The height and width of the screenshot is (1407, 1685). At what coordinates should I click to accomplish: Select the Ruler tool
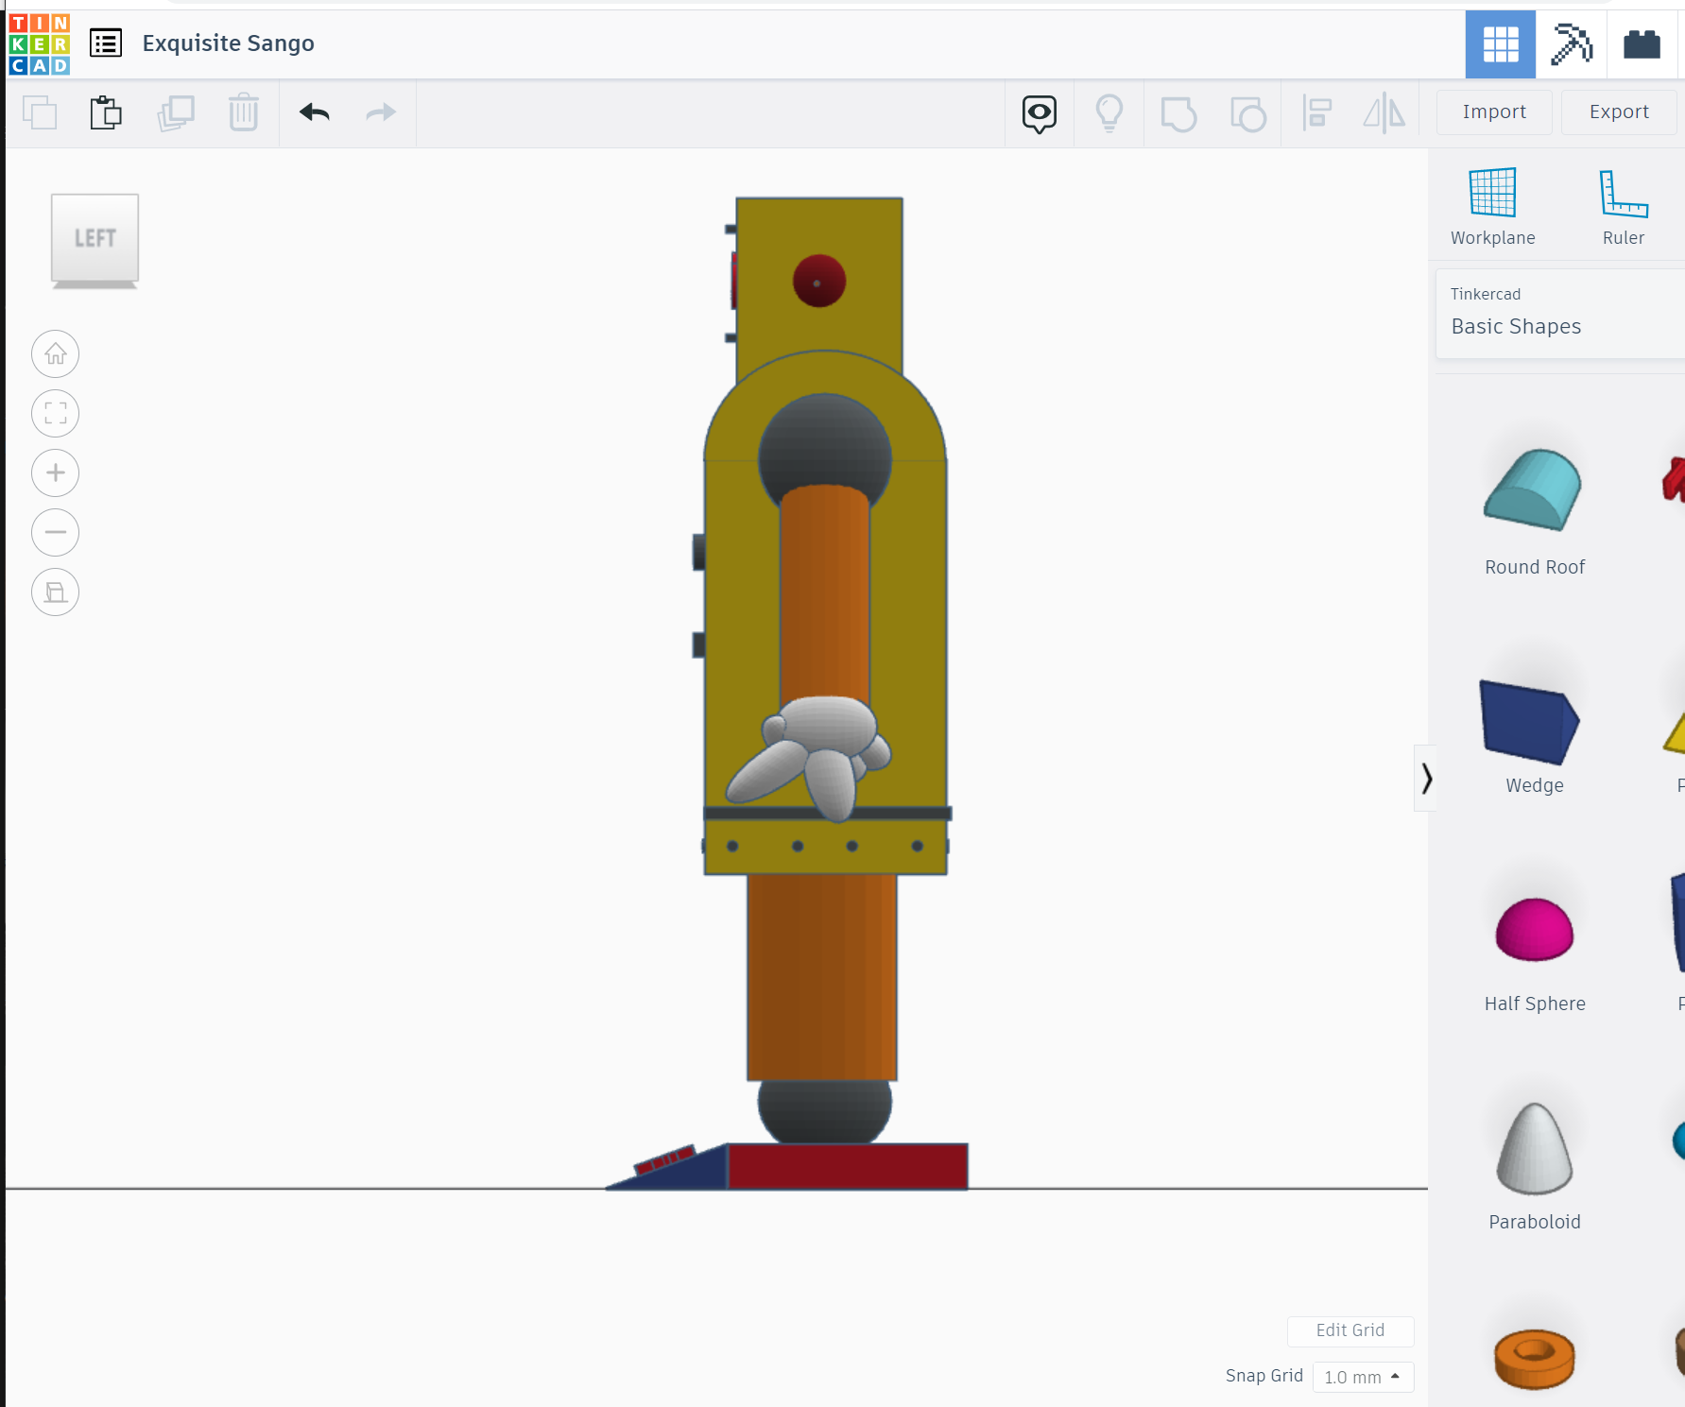[x=1624, y=207]
